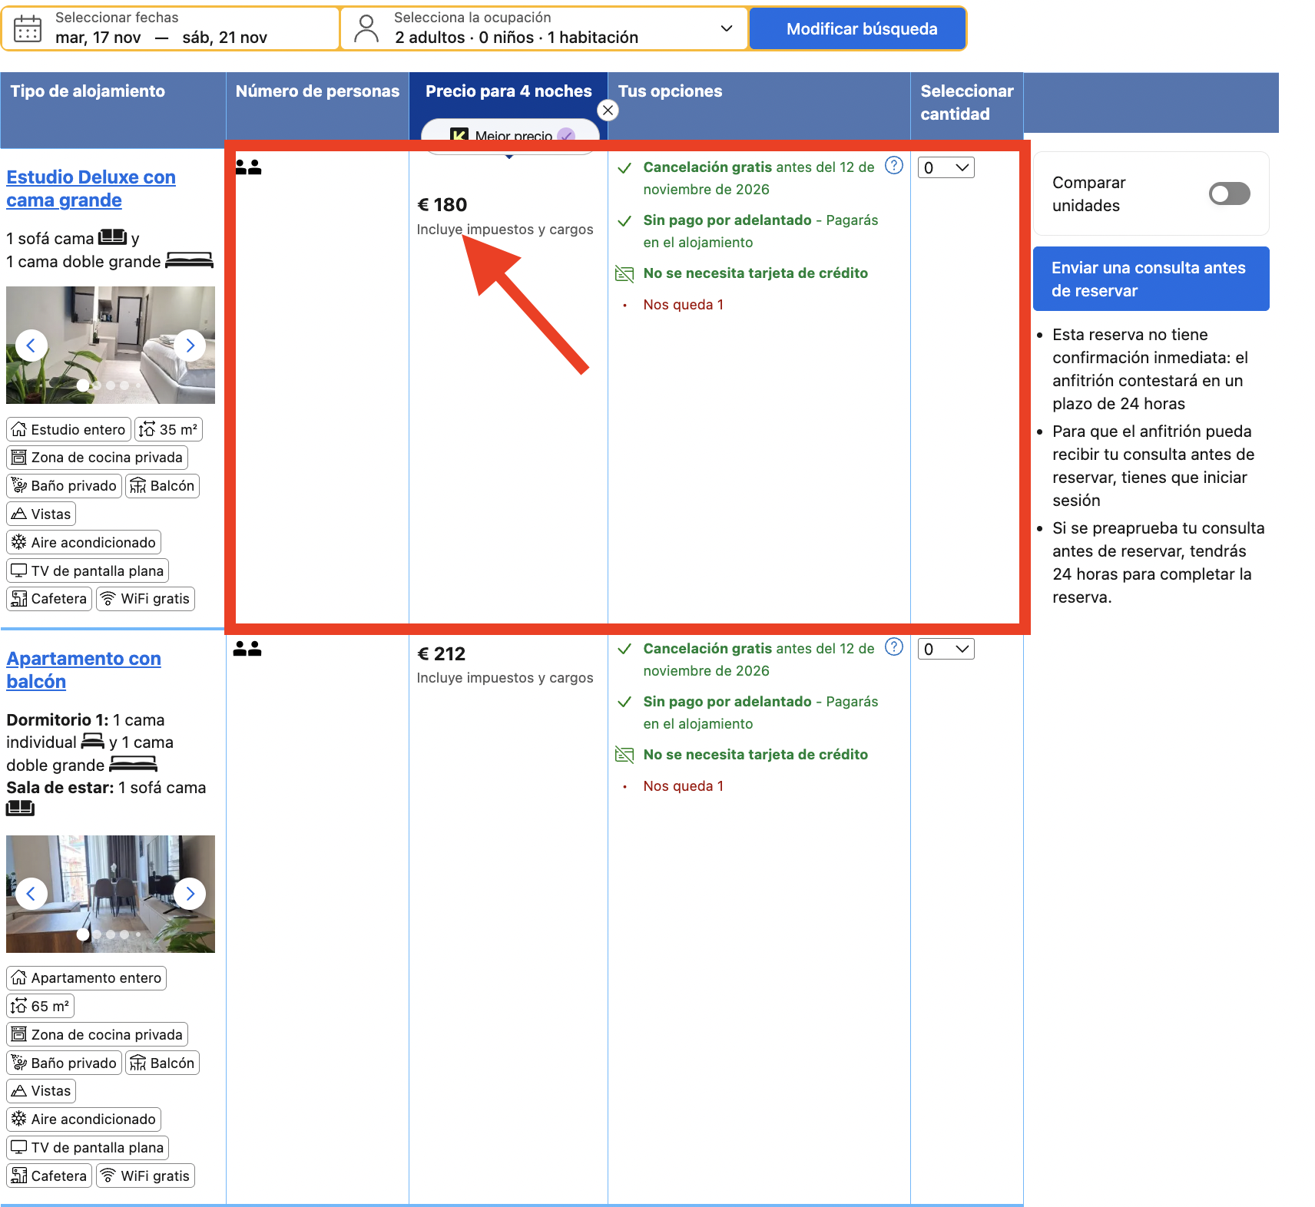
Task: Toggle Comparar unidades switch
Action: pyautogui.click(x=1229, y=193)
